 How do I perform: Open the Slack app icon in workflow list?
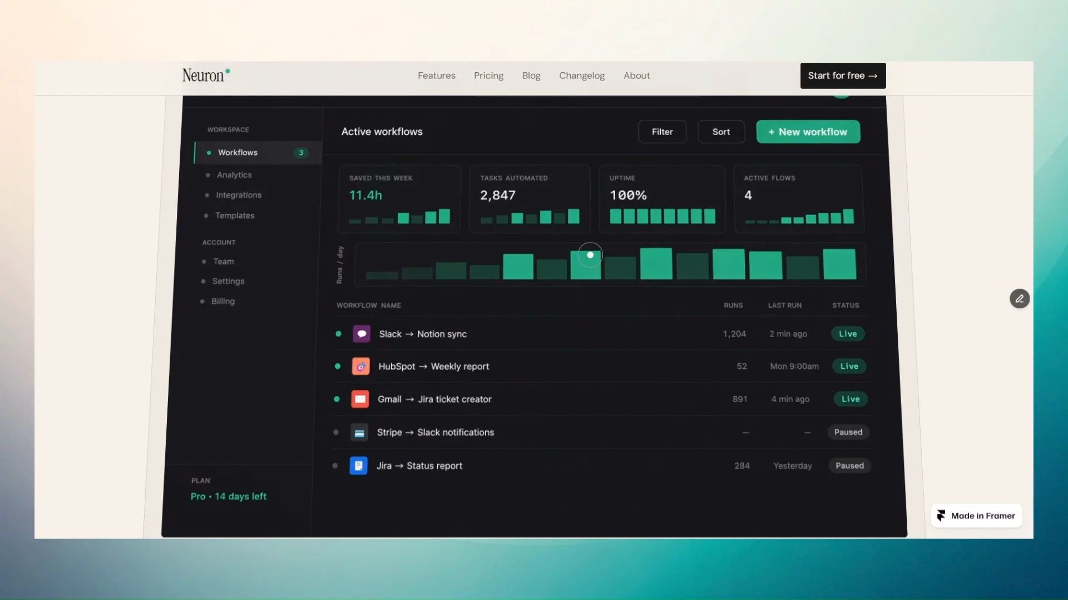pyautogui.click(x=362, y=334)
